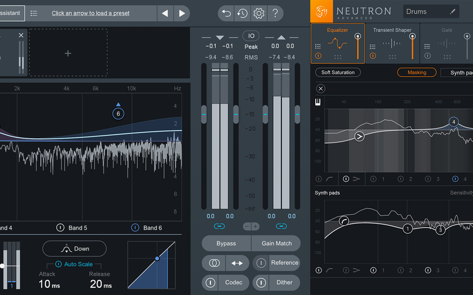Open the Transient Shaper preset list icon
Screen dimensions: 473x295
point(372,47)
